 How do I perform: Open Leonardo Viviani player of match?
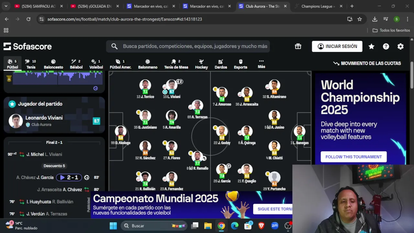(x=54, y=121)
